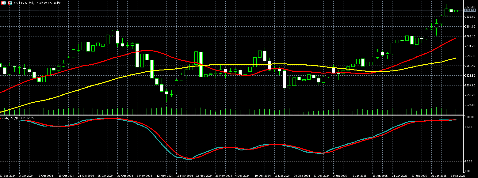Click the 2699.30 price axis label
This screenshot has height=178, width=478.
[469, 56]
